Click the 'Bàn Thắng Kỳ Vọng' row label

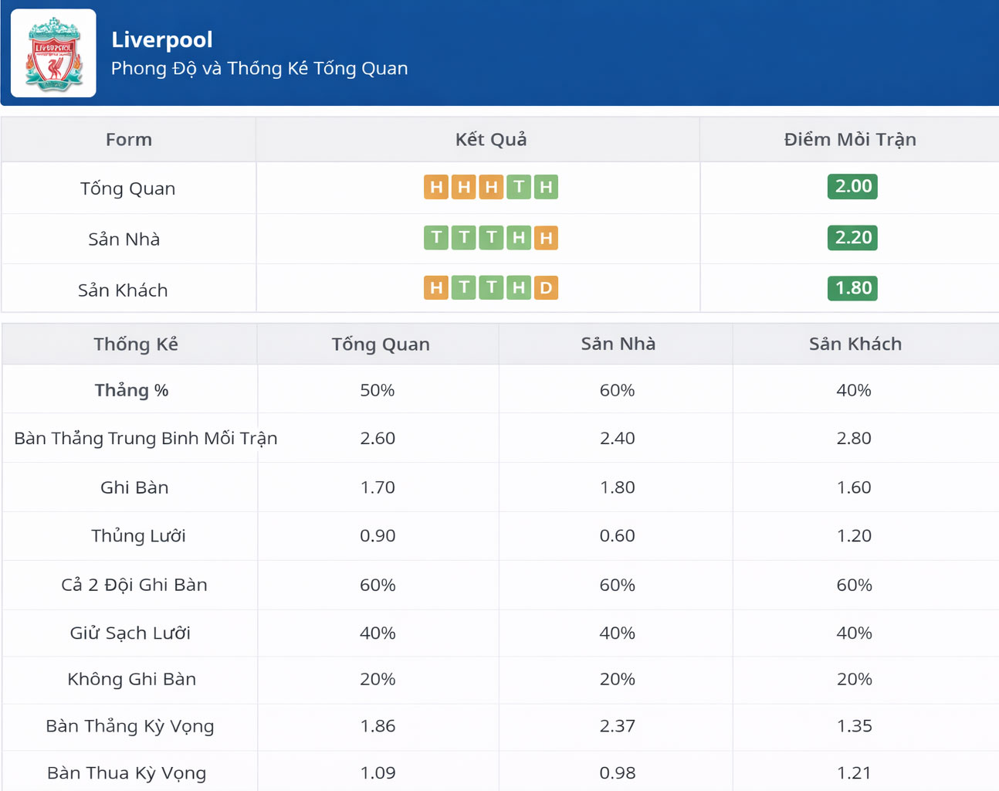pos(130,726)
